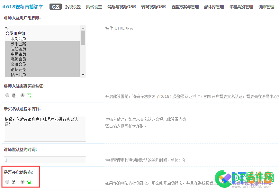
Task: Choose 是 for 是否开启伪静态
Action: (x=7, y=182)
